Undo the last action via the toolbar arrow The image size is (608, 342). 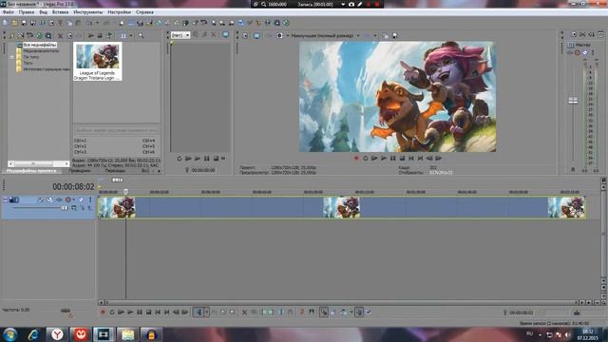tap(88, 23)
